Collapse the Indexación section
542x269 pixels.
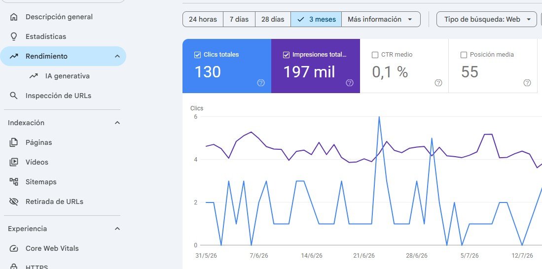coord(117,123)
